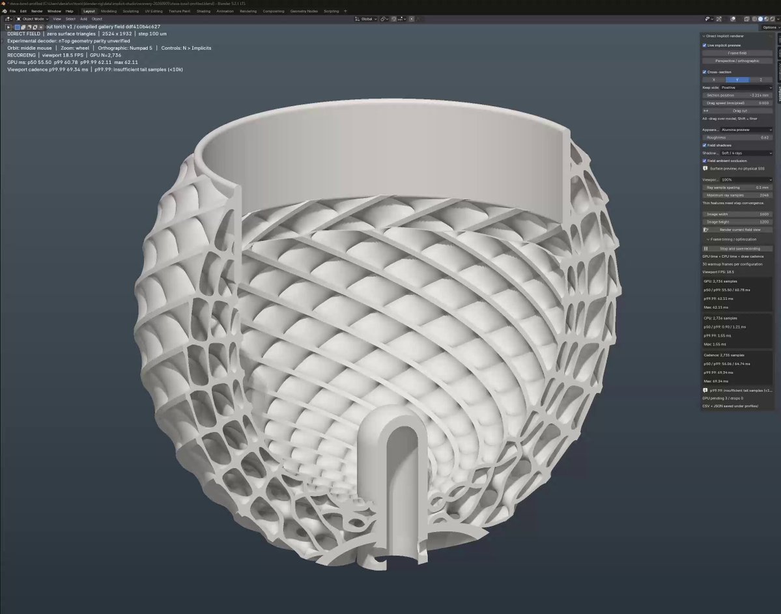Open the Edit menu
The image size is (781, 614).
click(23, 11)
